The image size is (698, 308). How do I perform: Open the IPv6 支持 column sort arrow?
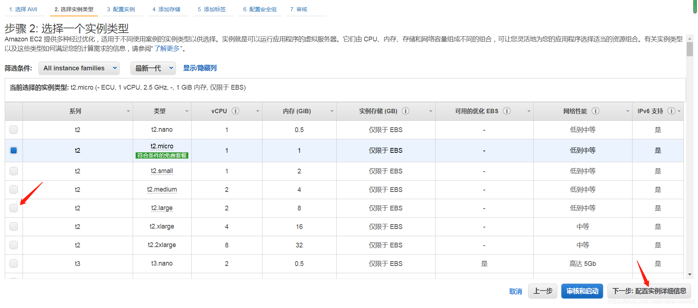click(x=679, y=111)
